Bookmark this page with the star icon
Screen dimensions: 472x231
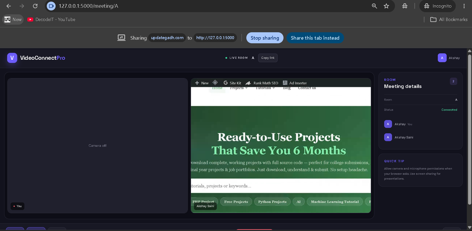(387, 6)
